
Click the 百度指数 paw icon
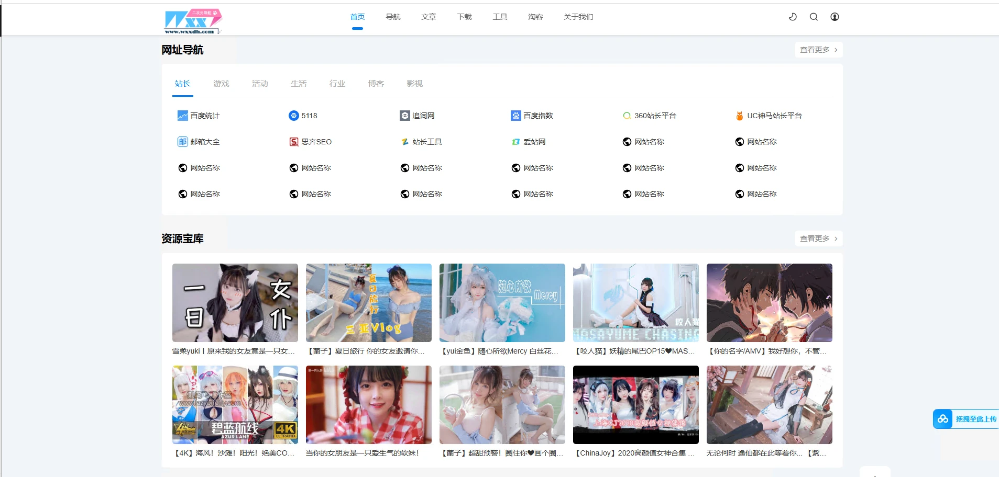(515, 116)
